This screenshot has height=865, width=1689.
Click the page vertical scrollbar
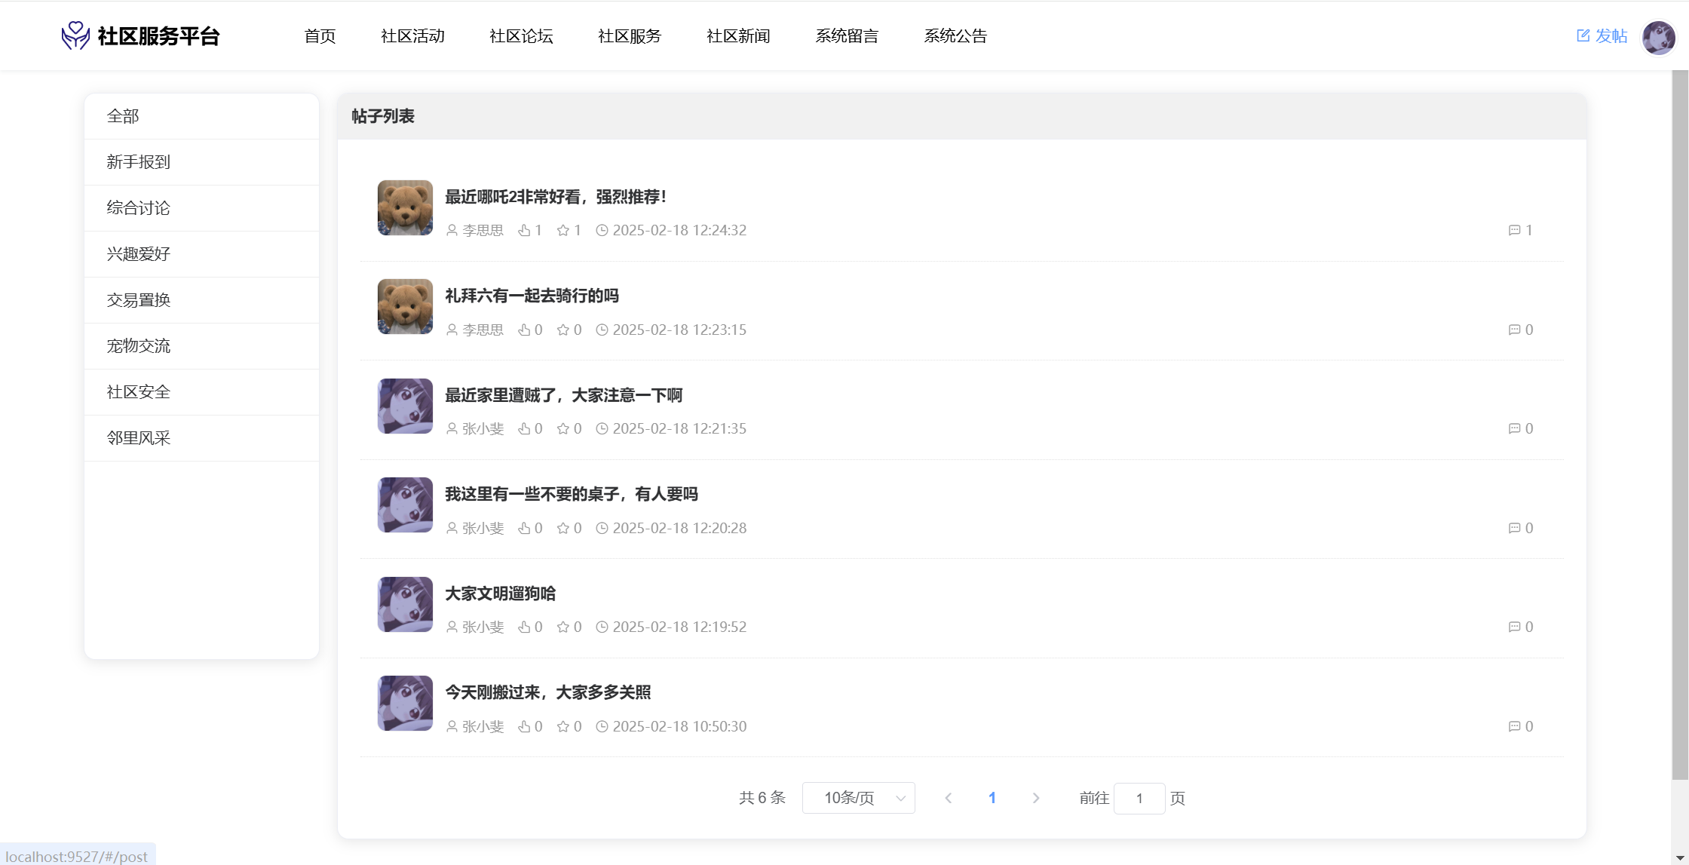(x=1679, y=422)
